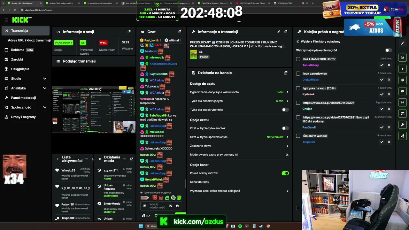Expand the Analityka sidebar section

(26, 88)
